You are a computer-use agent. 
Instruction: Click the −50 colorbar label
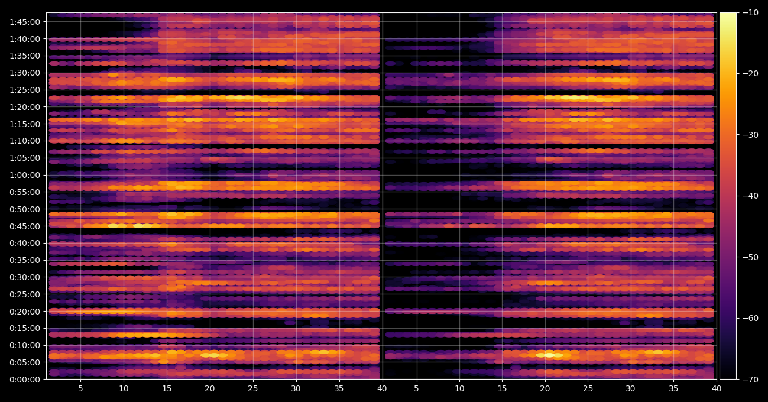coord(750,257)
